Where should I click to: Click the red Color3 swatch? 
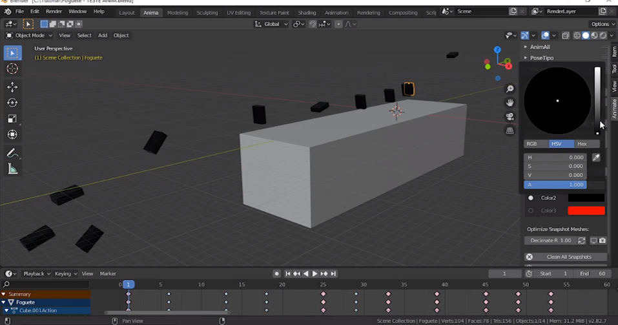(x=586, y=211)
